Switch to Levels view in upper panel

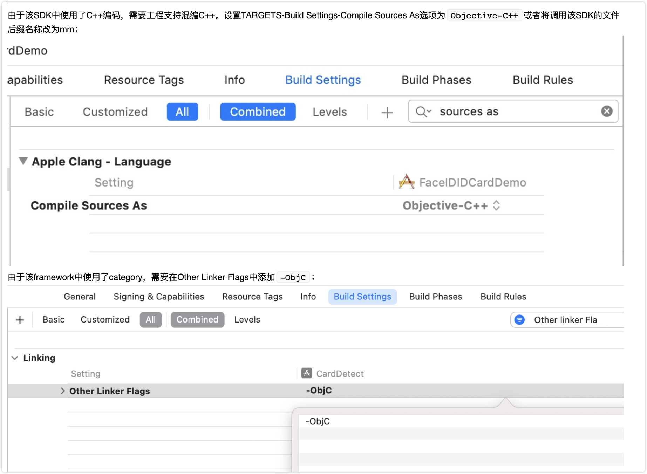click(x=329, y=112)
